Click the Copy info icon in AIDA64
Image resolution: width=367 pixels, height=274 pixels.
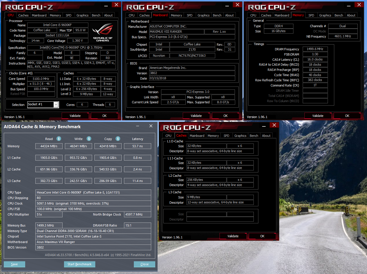118,139
